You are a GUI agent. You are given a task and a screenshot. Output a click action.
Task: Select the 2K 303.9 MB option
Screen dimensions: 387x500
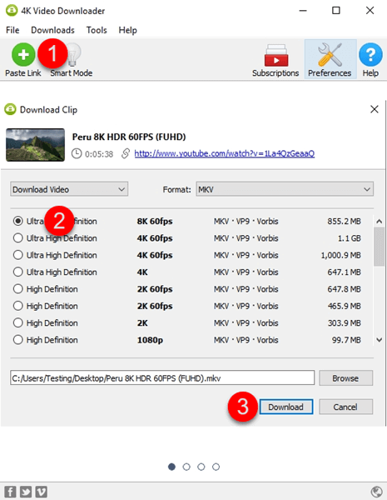coord(18,322)
